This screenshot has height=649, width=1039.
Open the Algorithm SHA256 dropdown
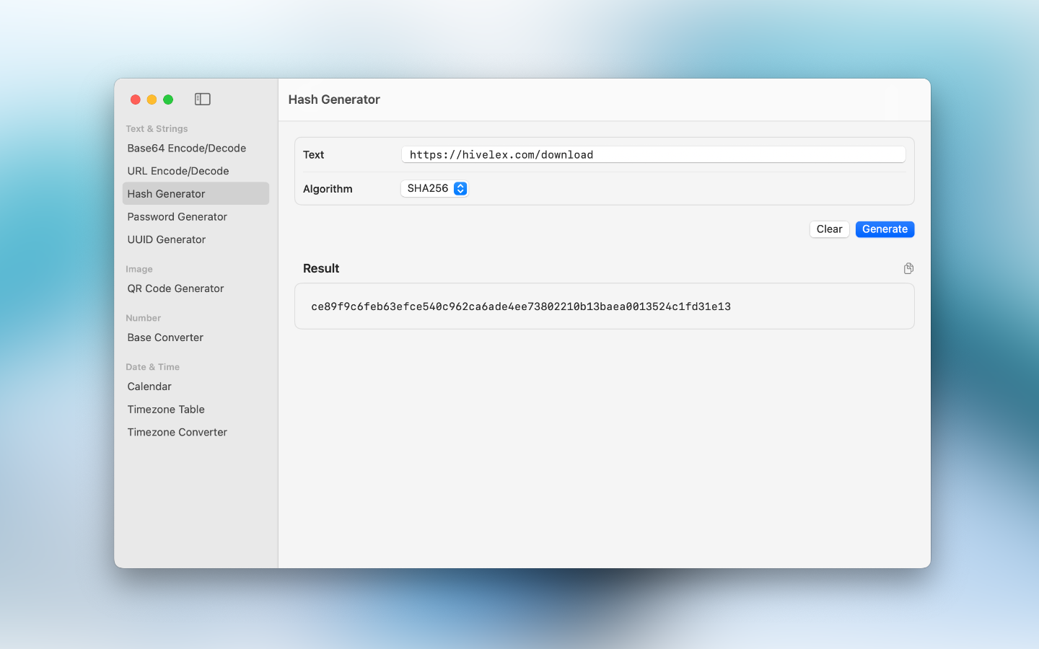point(435,188)
